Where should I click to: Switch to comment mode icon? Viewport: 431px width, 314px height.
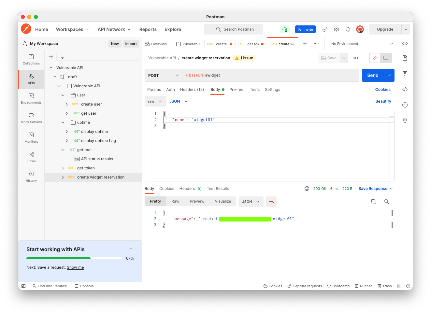[x=386, y=58]
